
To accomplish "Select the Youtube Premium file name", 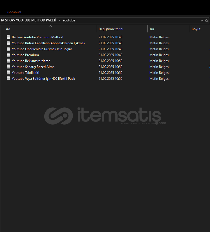I will pyautogui.click(x=25, y=55).
